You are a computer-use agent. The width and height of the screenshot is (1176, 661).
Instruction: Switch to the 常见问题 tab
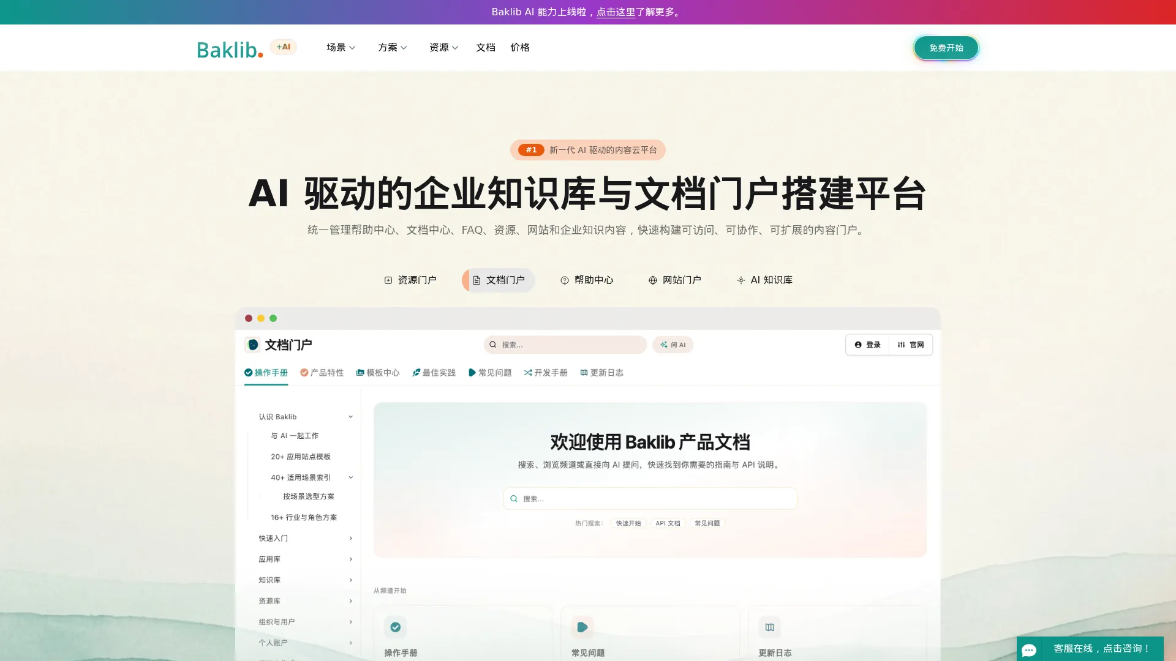490,373
